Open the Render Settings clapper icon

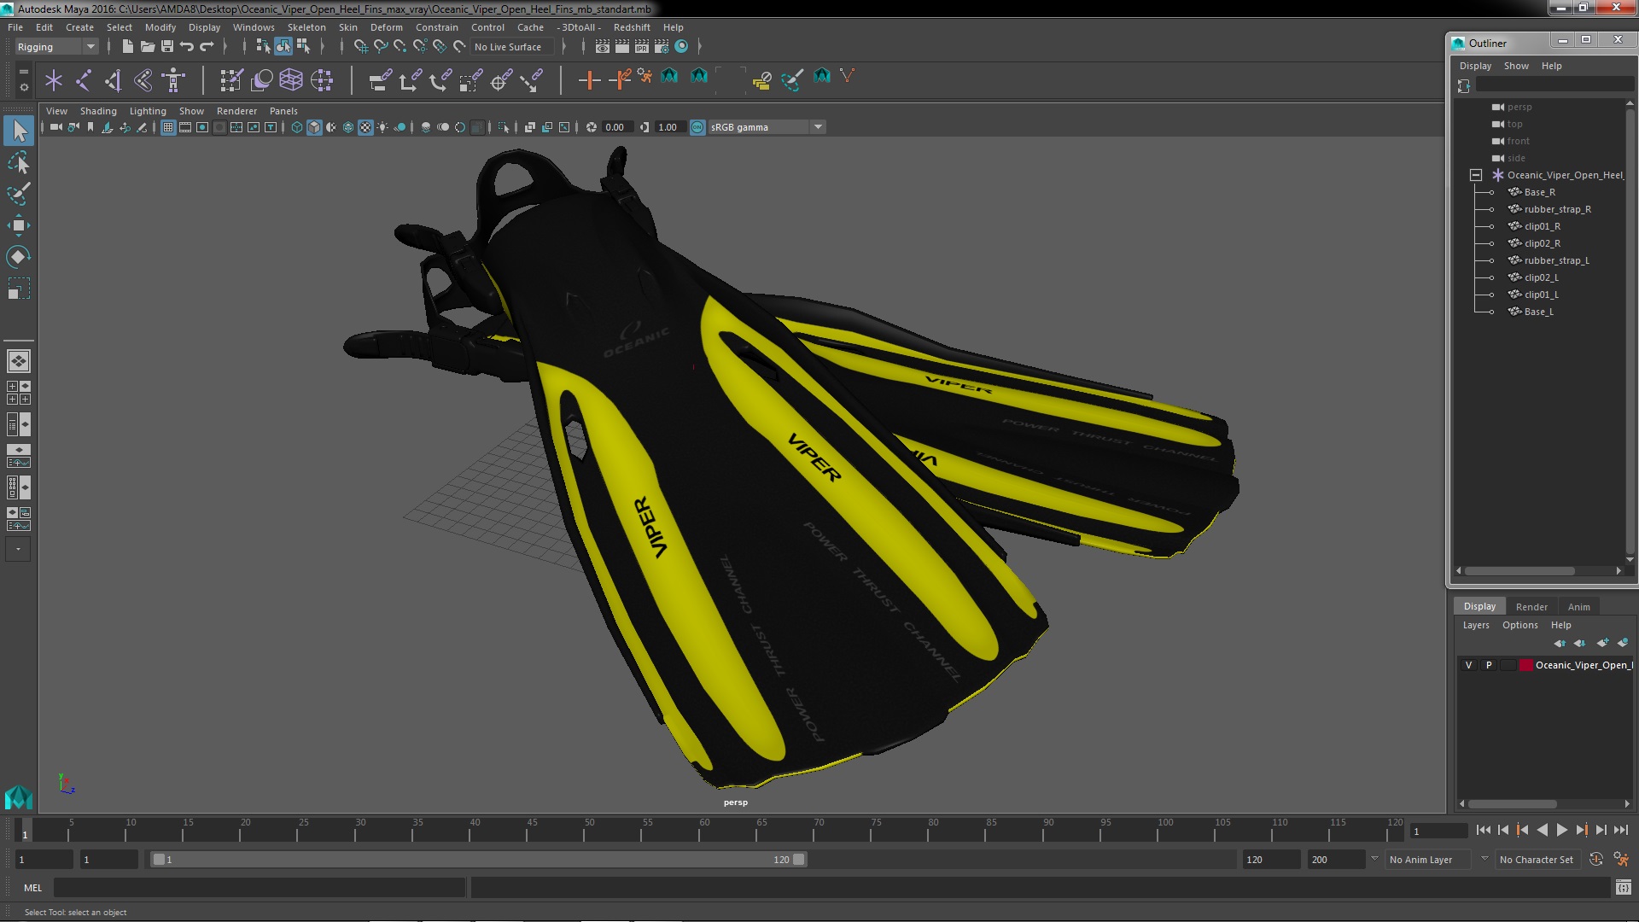662,47
